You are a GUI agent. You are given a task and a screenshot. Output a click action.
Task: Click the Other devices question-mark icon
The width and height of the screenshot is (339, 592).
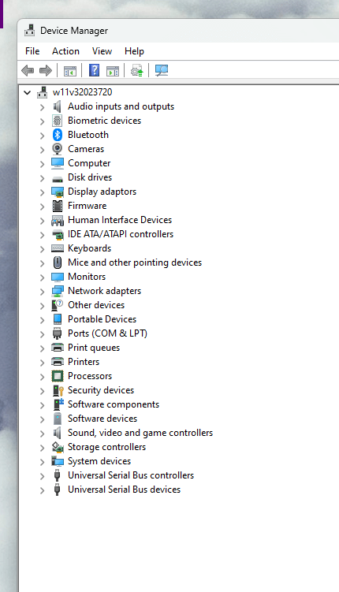tap(58, 305)
